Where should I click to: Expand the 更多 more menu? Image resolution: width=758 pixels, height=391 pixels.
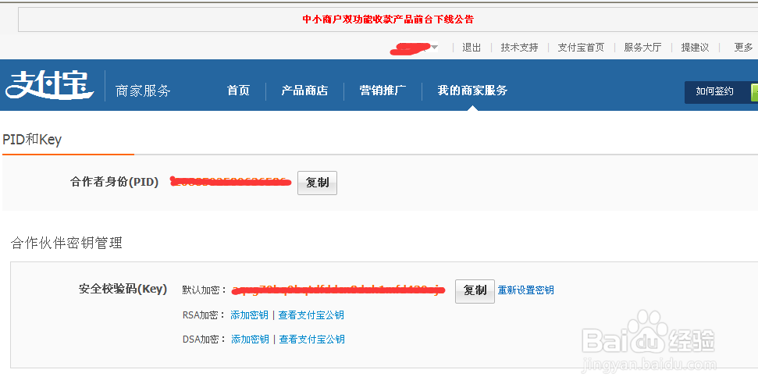[743, 48]
